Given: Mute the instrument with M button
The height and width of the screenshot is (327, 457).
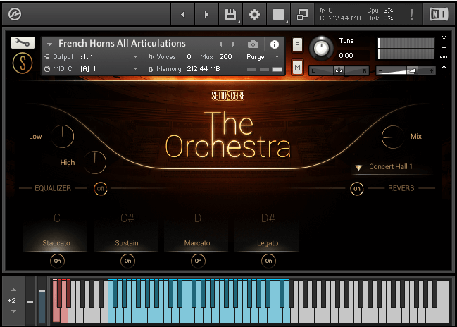Looking at the screenshot, I should (297, 67).
